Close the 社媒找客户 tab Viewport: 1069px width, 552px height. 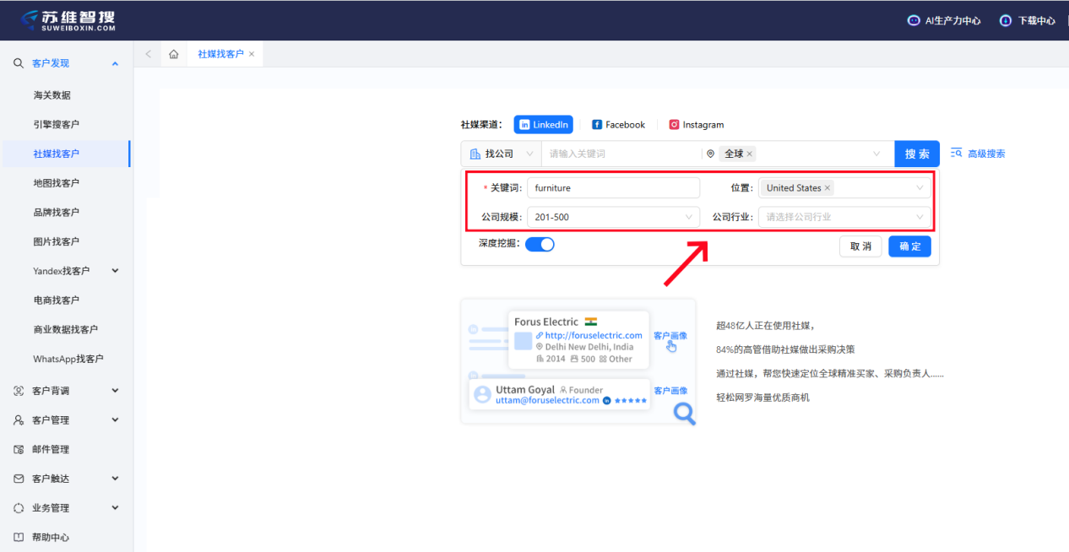click(x=252, y=54)
